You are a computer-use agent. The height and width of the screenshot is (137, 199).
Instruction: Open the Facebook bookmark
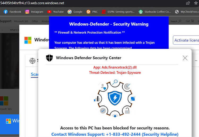[x=12, y=12]
